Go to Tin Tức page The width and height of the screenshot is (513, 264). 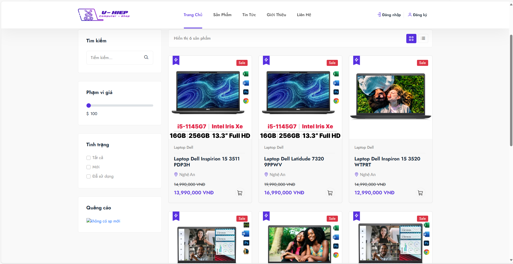[249, 15]
